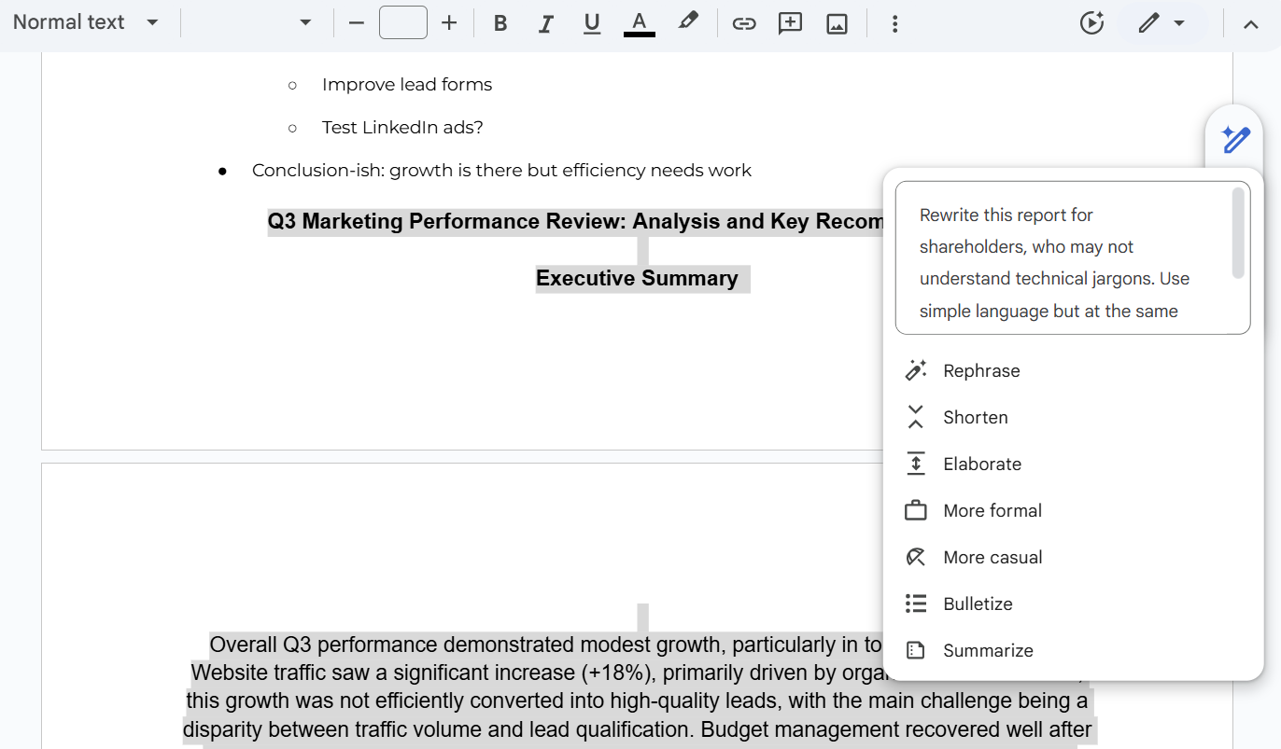Click the 'Executive Summary' heading
The image size is (1281, 749).
[x=637, y=278]
